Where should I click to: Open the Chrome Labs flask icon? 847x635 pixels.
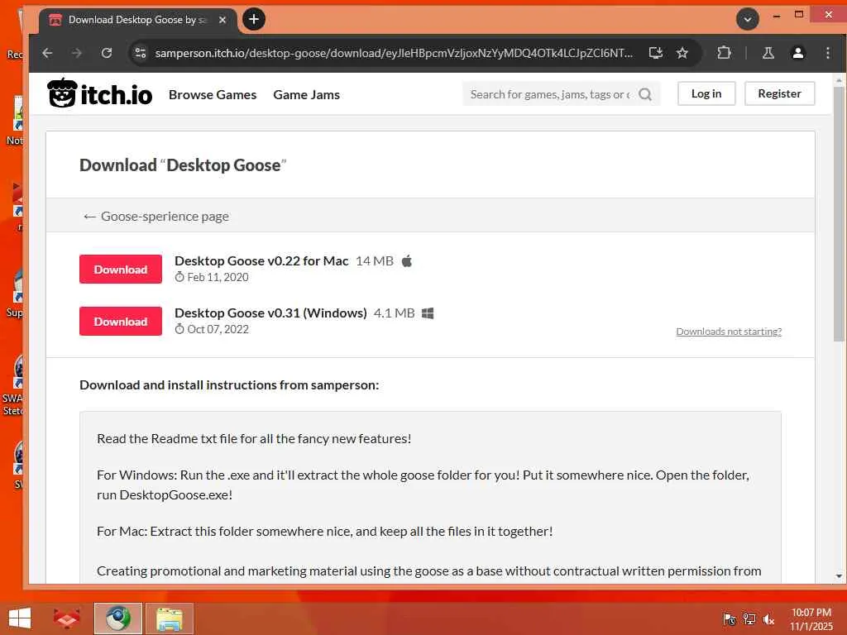point(768,53)
